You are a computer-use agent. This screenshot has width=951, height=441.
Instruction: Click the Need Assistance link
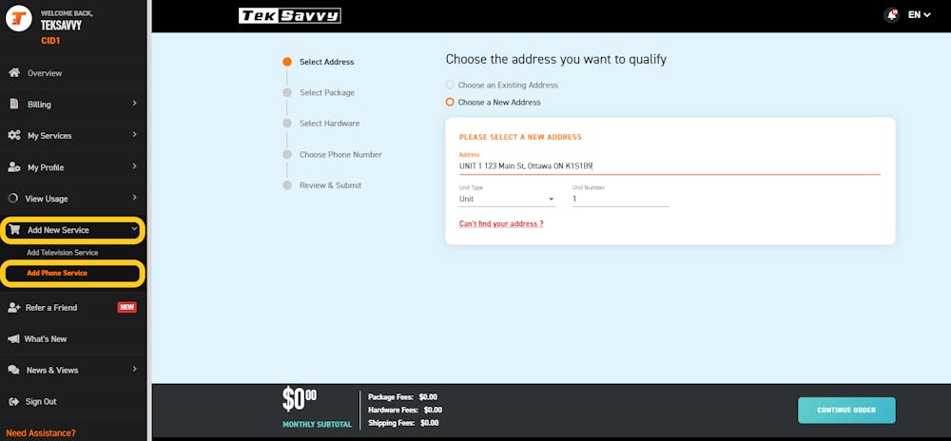[41, 433]
